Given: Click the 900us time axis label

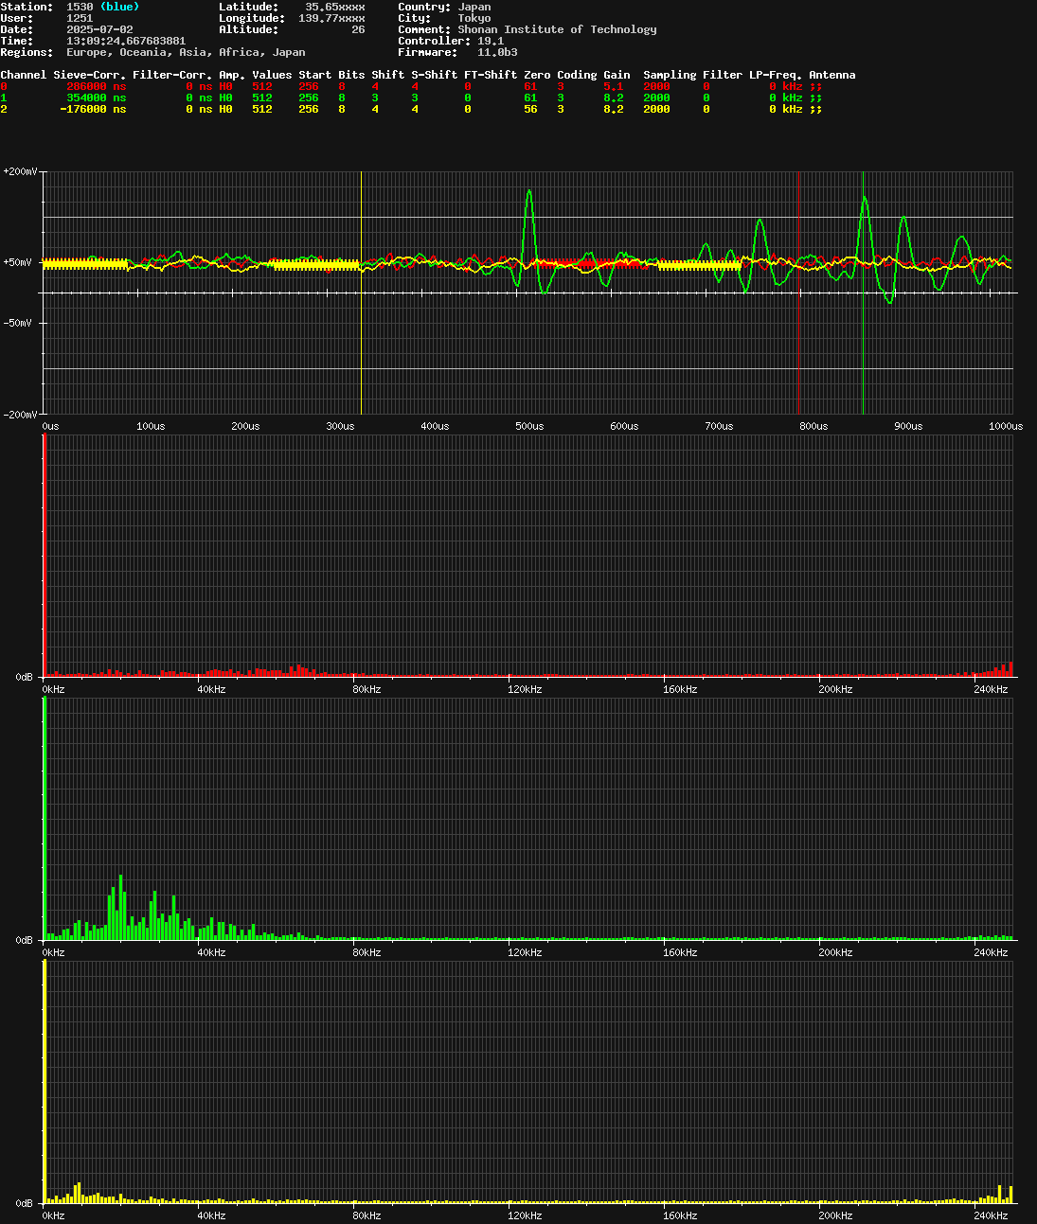Looking at the screenshot, I should coord(908,426).
